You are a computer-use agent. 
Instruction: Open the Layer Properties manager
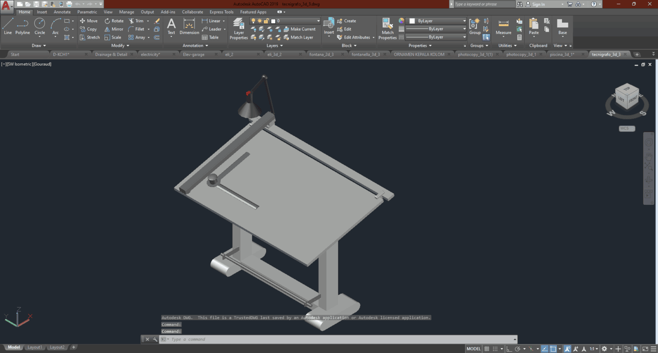[239, 27]
